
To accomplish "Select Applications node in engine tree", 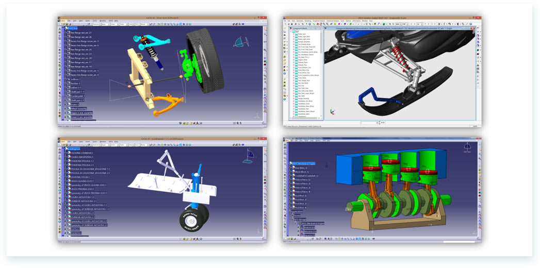I will (x=298, y=212).
